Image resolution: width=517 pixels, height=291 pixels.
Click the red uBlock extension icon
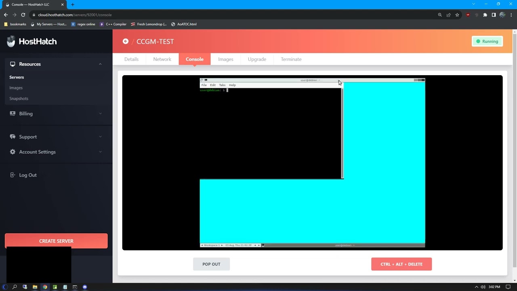[468, 15]
